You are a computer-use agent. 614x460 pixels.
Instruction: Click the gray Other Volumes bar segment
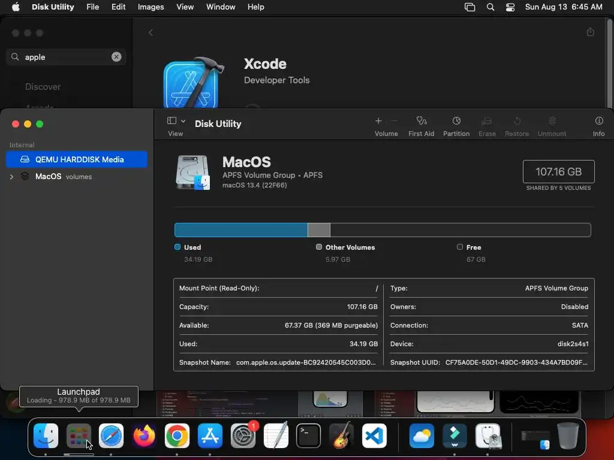point(319,230)
